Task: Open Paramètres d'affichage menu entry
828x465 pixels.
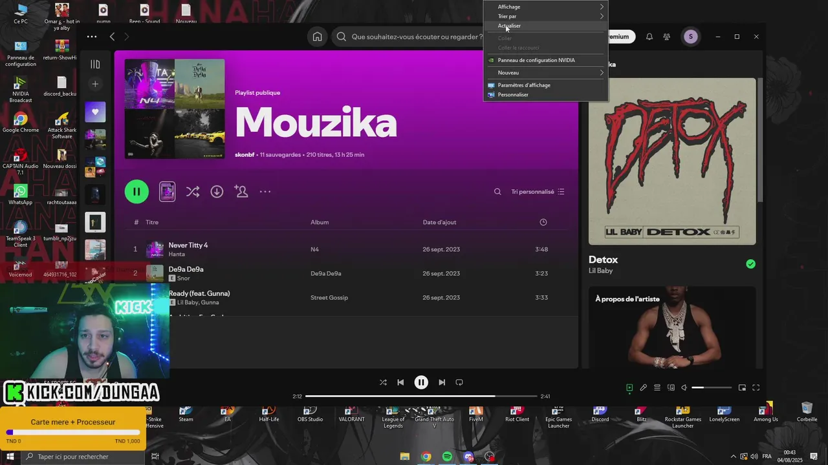Action: point(545,85)
